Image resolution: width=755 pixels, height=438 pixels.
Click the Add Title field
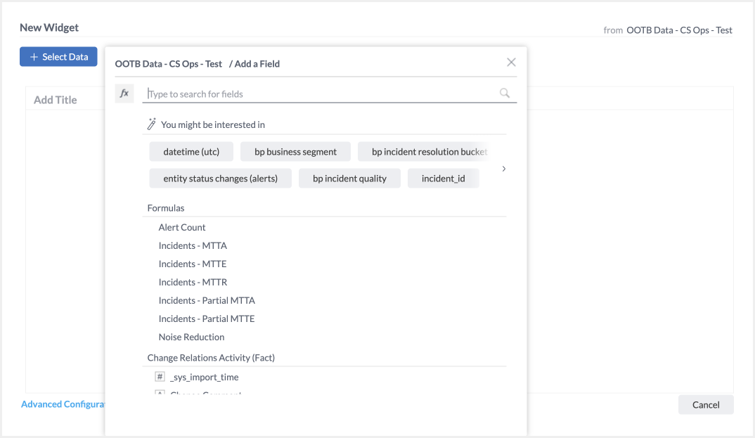tap(56, 100)
